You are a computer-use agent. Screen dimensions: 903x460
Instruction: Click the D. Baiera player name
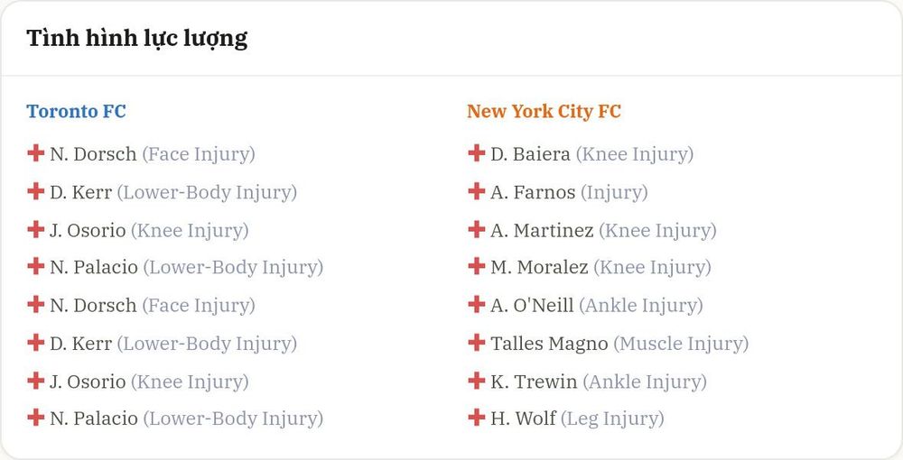[530, 154]
